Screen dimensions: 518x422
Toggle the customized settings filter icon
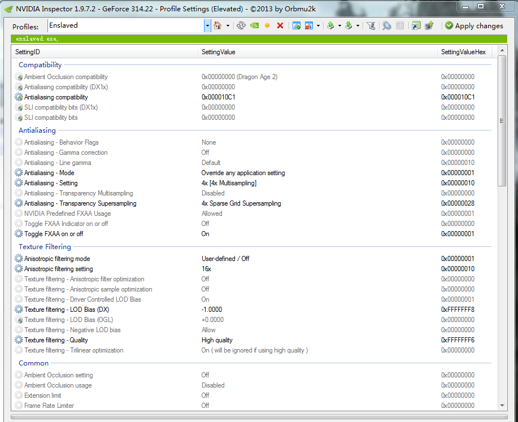click(x=371, y=25)
